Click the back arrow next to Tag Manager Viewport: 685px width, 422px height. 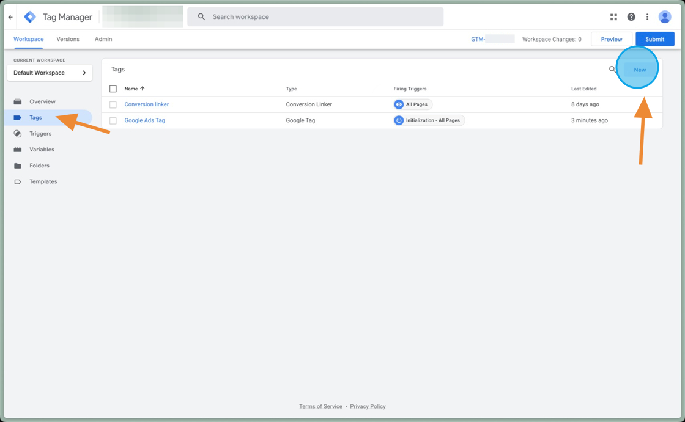10,16
